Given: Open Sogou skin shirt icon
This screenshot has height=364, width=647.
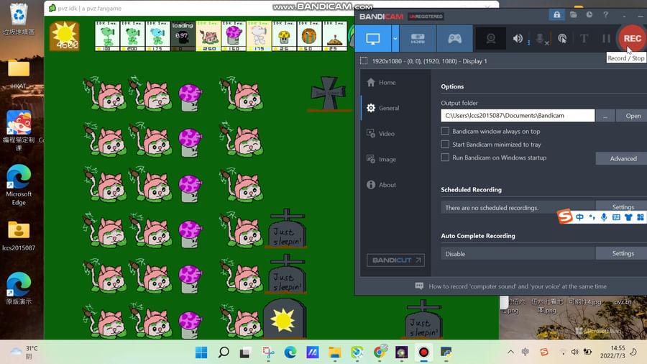Looking at the screenshot, I should pos(628,217).
